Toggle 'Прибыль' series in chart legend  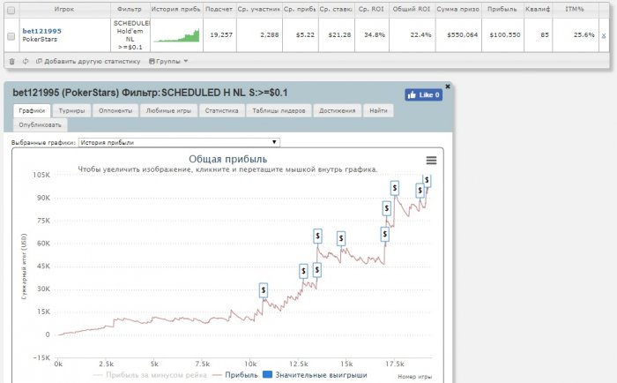tap(235, 375)
